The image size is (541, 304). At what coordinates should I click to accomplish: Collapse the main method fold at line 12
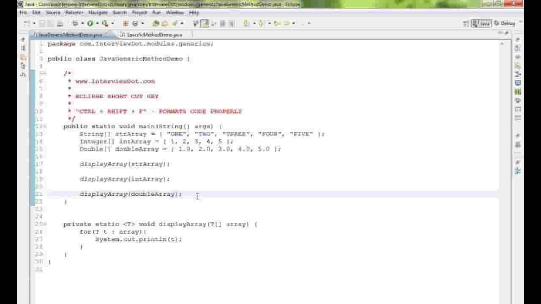pos(44,127)
